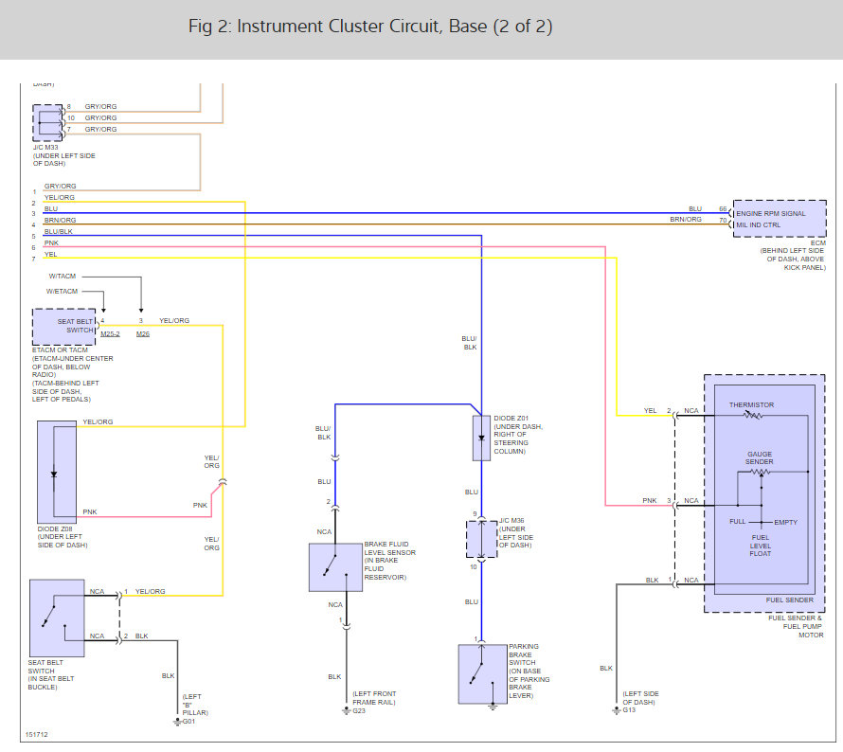Click the gauge sender resistor symbol
843x752 pixels.
(x=760, y=472)
